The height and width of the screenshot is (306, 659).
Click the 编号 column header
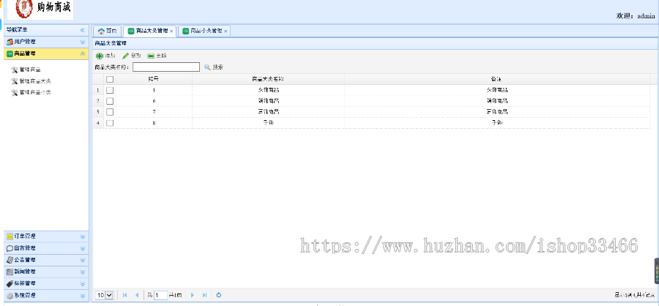(x=154, y=79)
